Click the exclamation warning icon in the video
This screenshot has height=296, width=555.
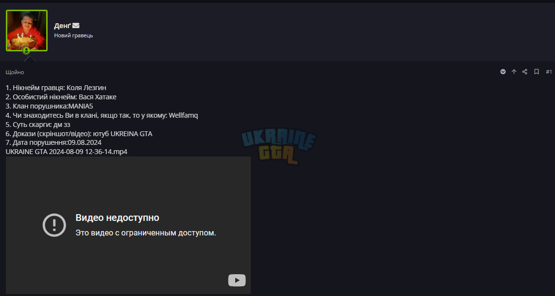[x=54, y=225]
